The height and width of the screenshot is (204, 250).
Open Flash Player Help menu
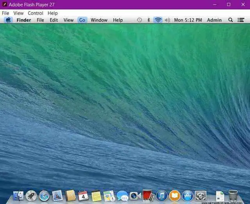(x=53, y=13)
